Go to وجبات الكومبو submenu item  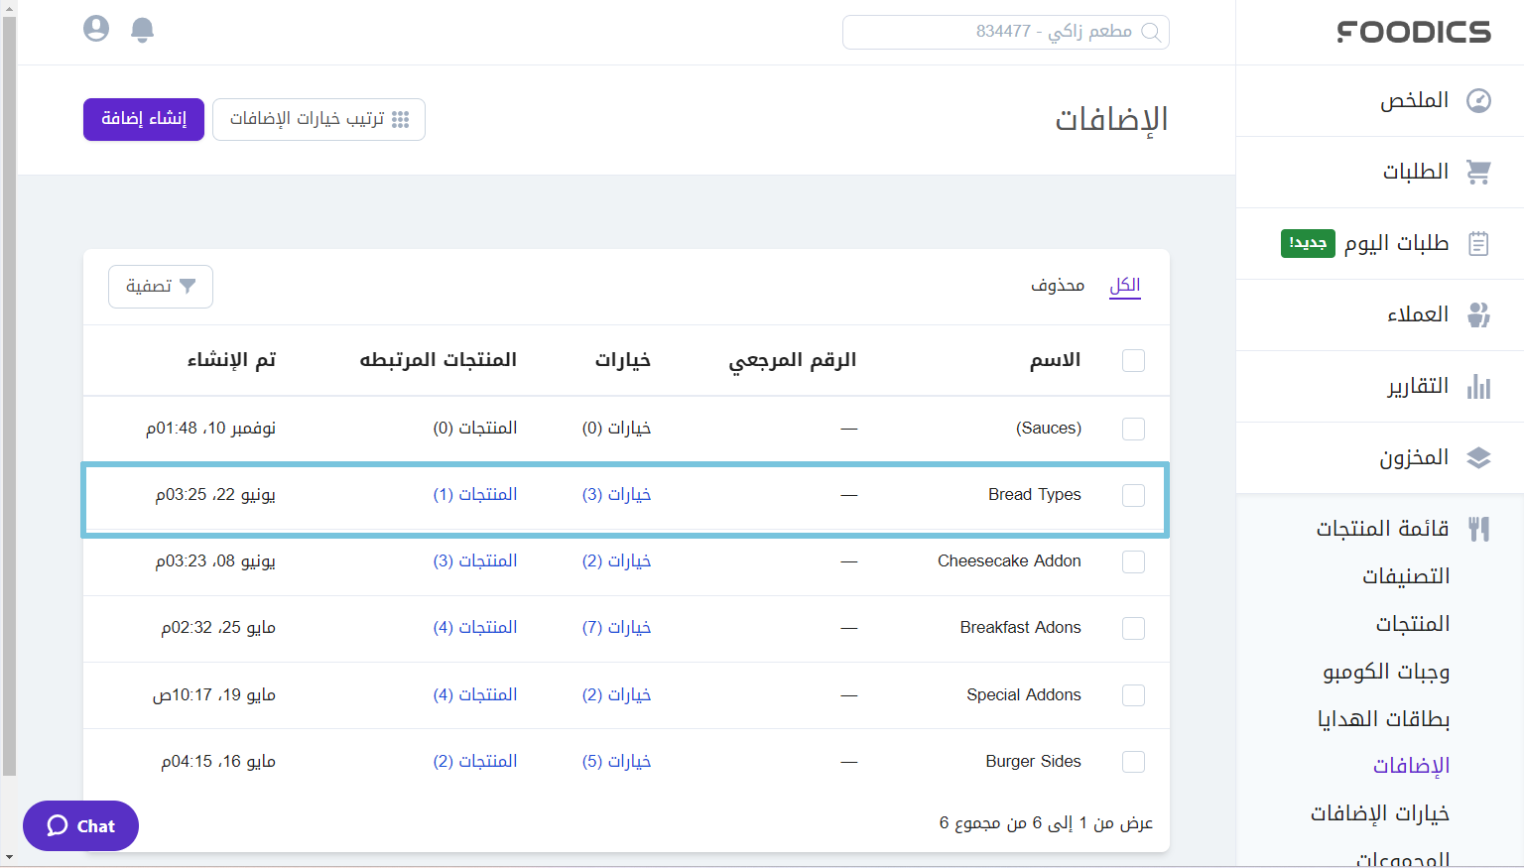coord(1386,672)
